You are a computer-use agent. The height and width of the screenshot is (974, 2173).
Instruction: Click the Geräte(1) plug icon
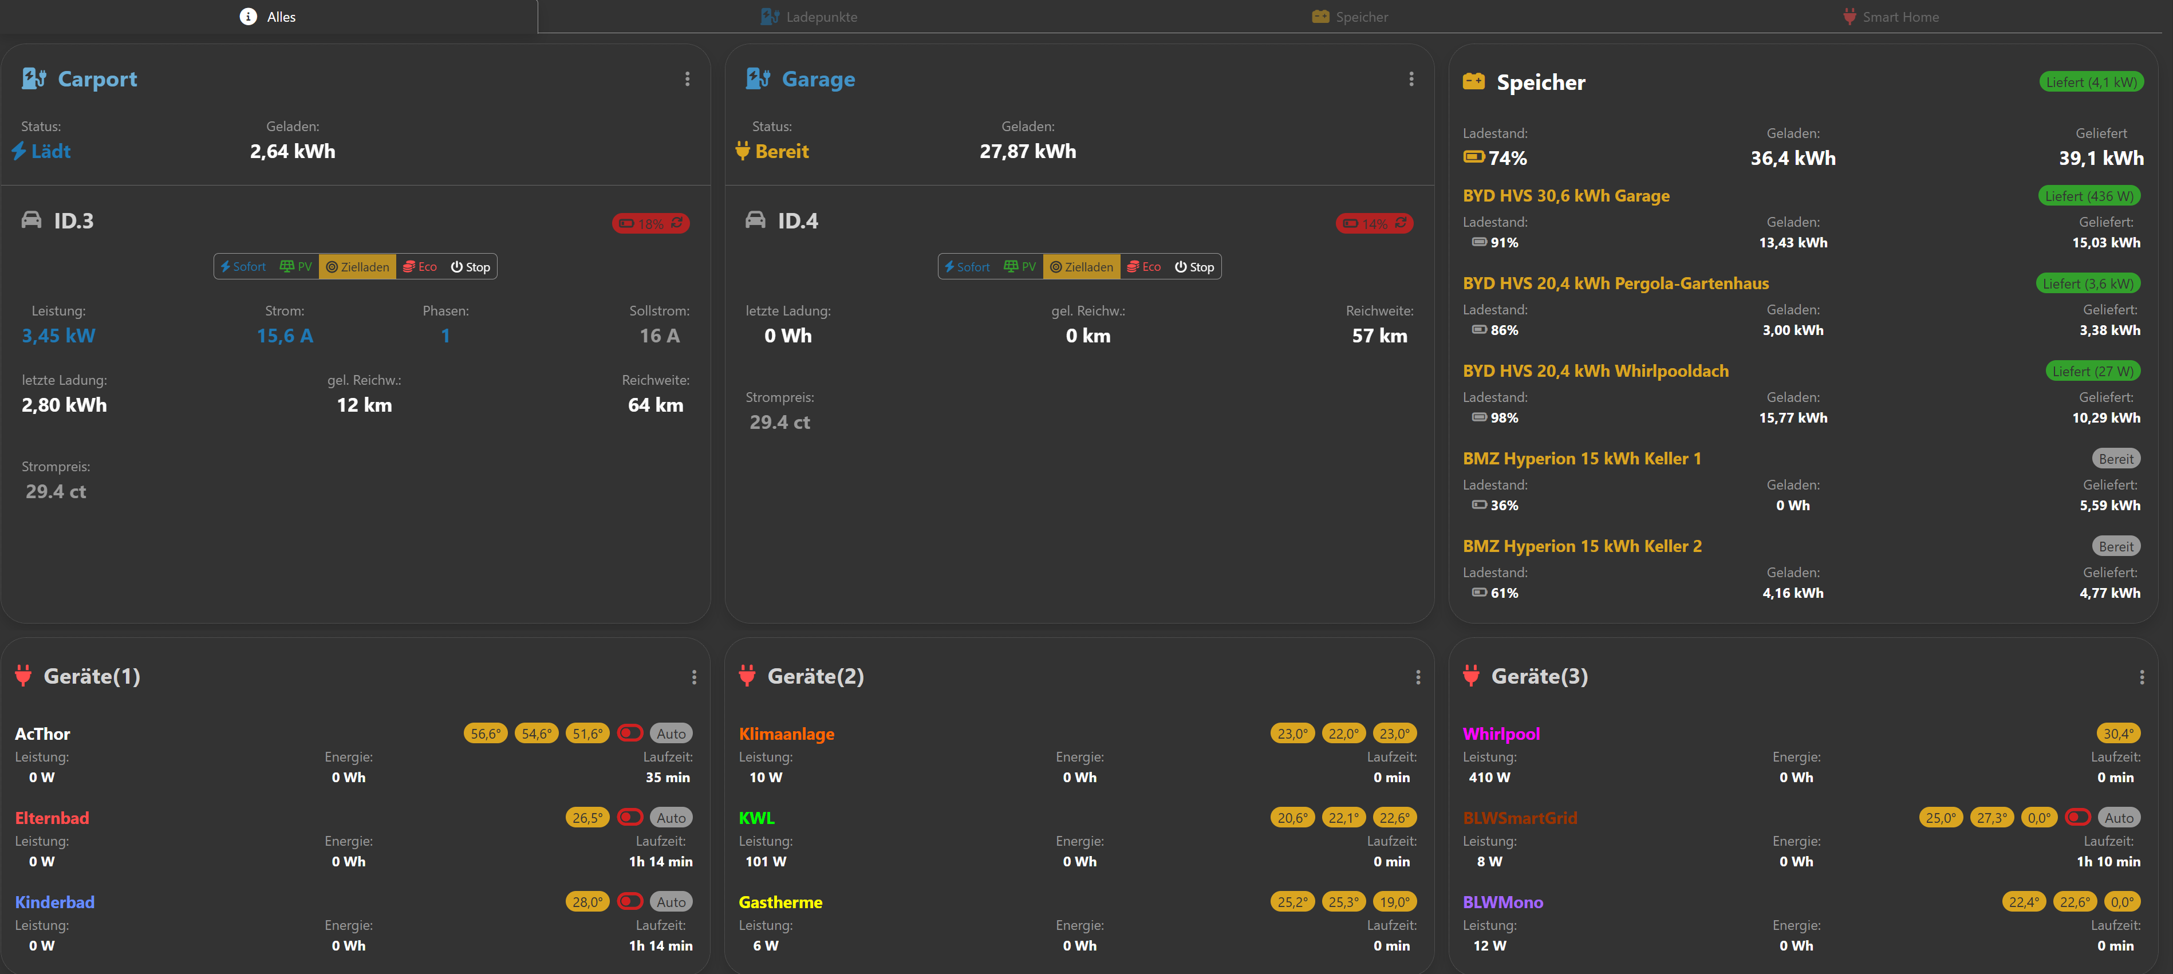click(x=23, y=676)
